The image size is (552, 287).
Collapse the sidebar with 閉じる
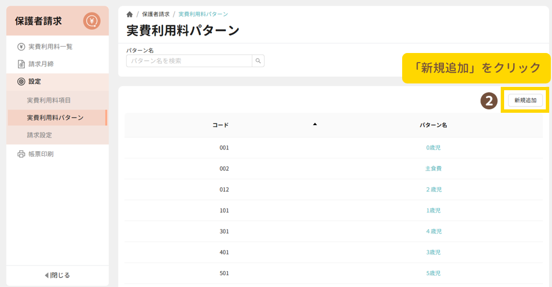click(57, 275)
